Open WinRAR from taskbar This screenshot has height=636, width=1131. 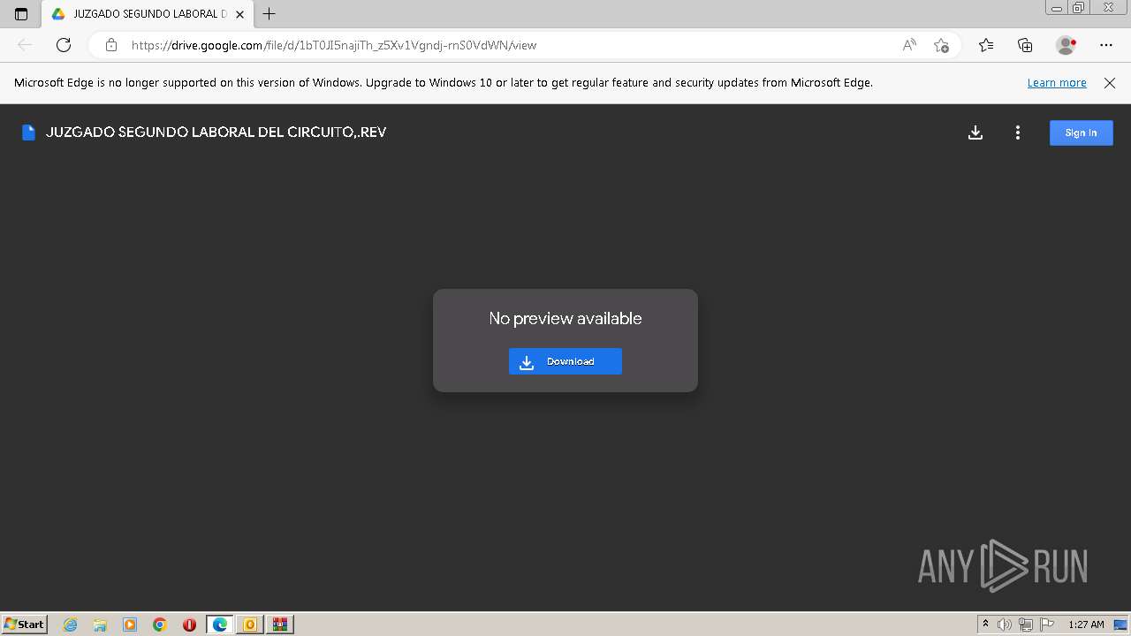pyautogui.click(x=280, y=625)
